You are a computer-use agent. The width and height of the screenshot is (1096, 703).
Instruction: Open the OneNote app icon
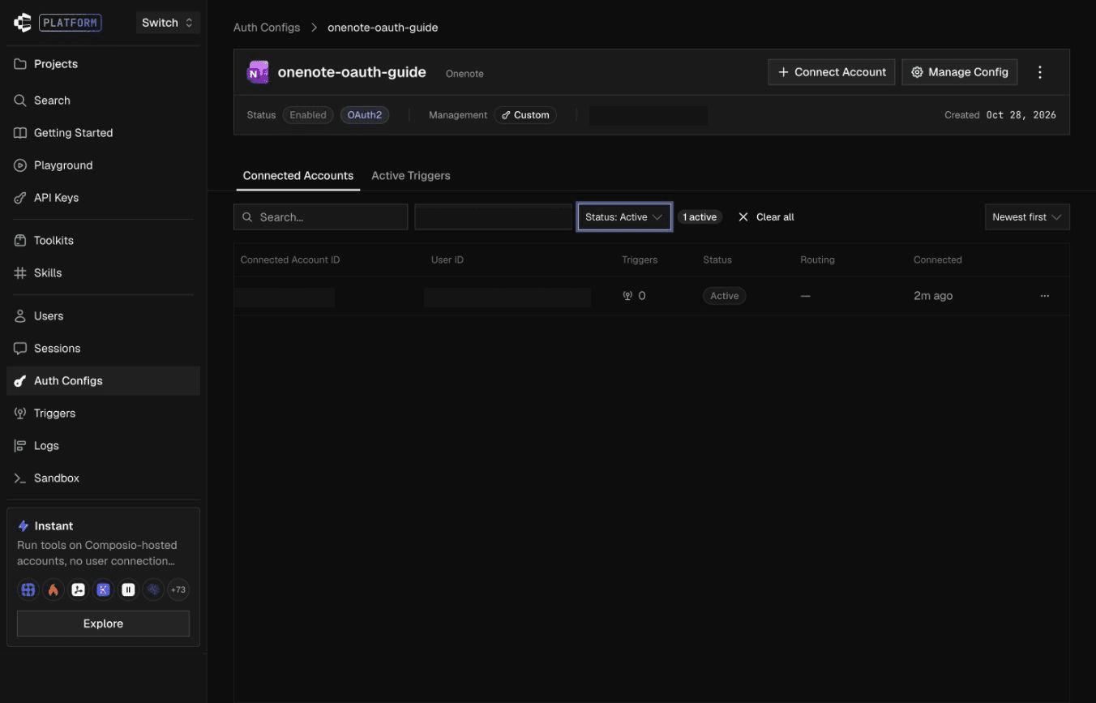coord(258,72)
